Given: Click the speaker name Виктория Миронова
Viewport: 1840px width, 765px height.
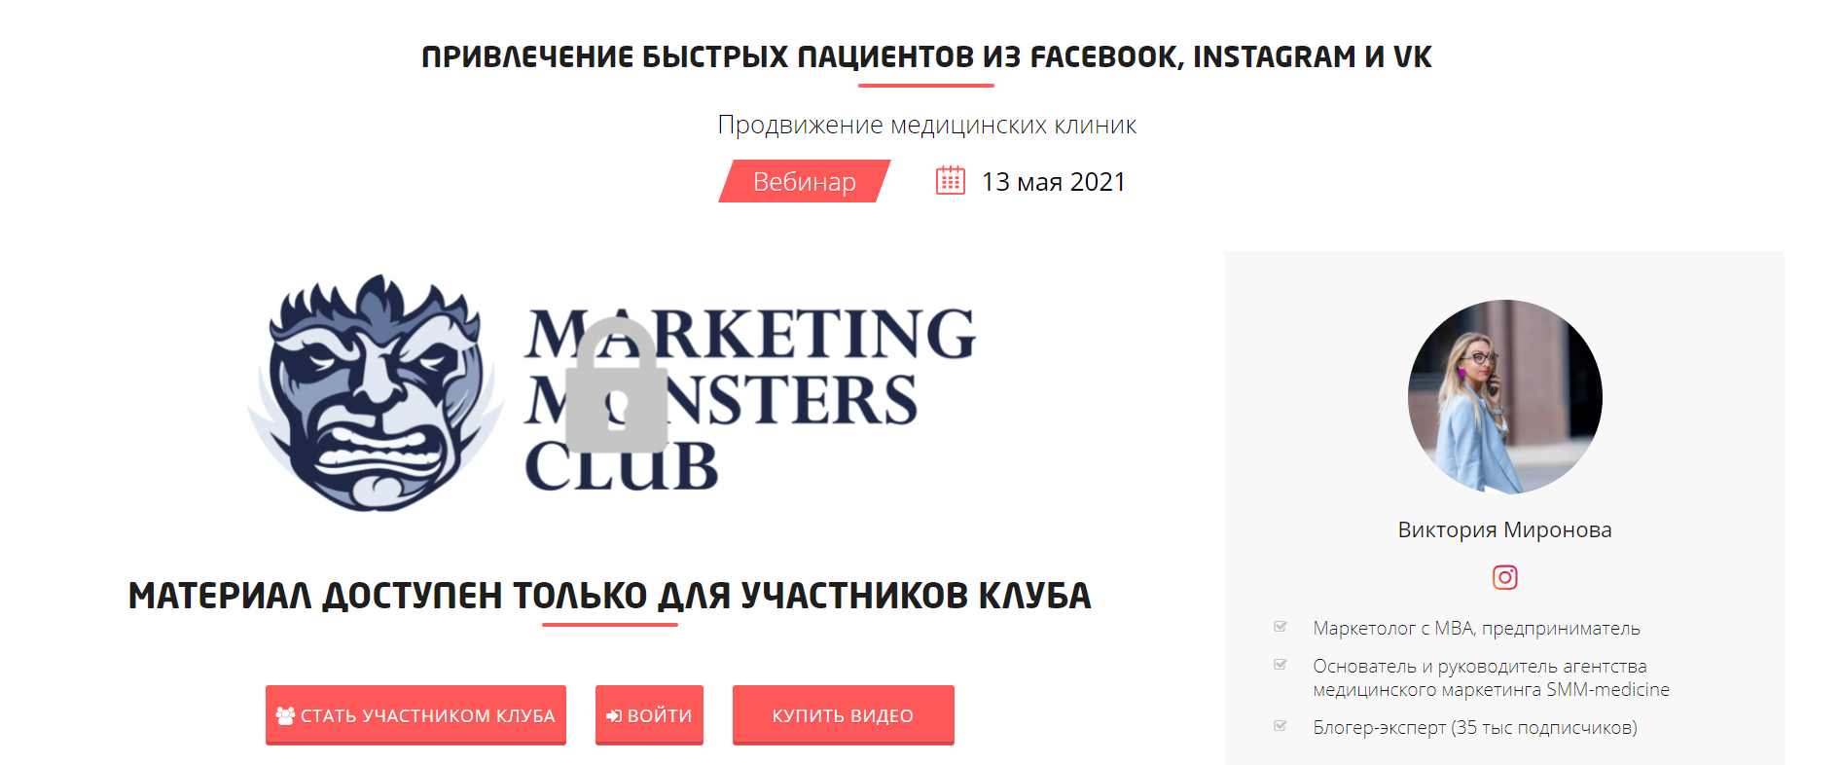Looking at the screenshot, I should [1504, 529].
